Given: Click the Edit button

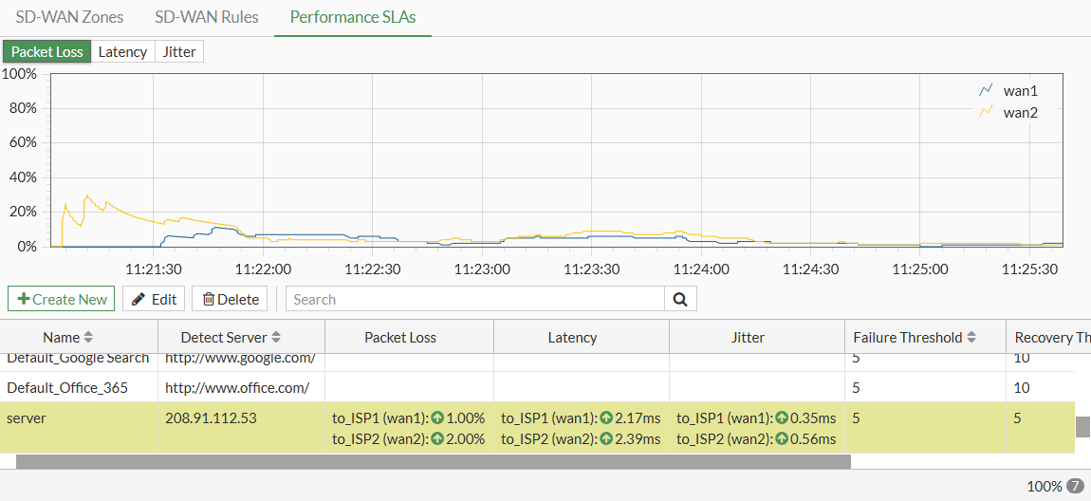Looking at the screenshot, I should pos(154,299).
